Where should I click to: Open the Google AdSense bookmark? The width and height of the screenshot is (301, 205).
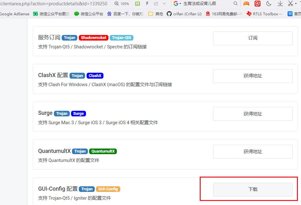(x=15, y=14)
